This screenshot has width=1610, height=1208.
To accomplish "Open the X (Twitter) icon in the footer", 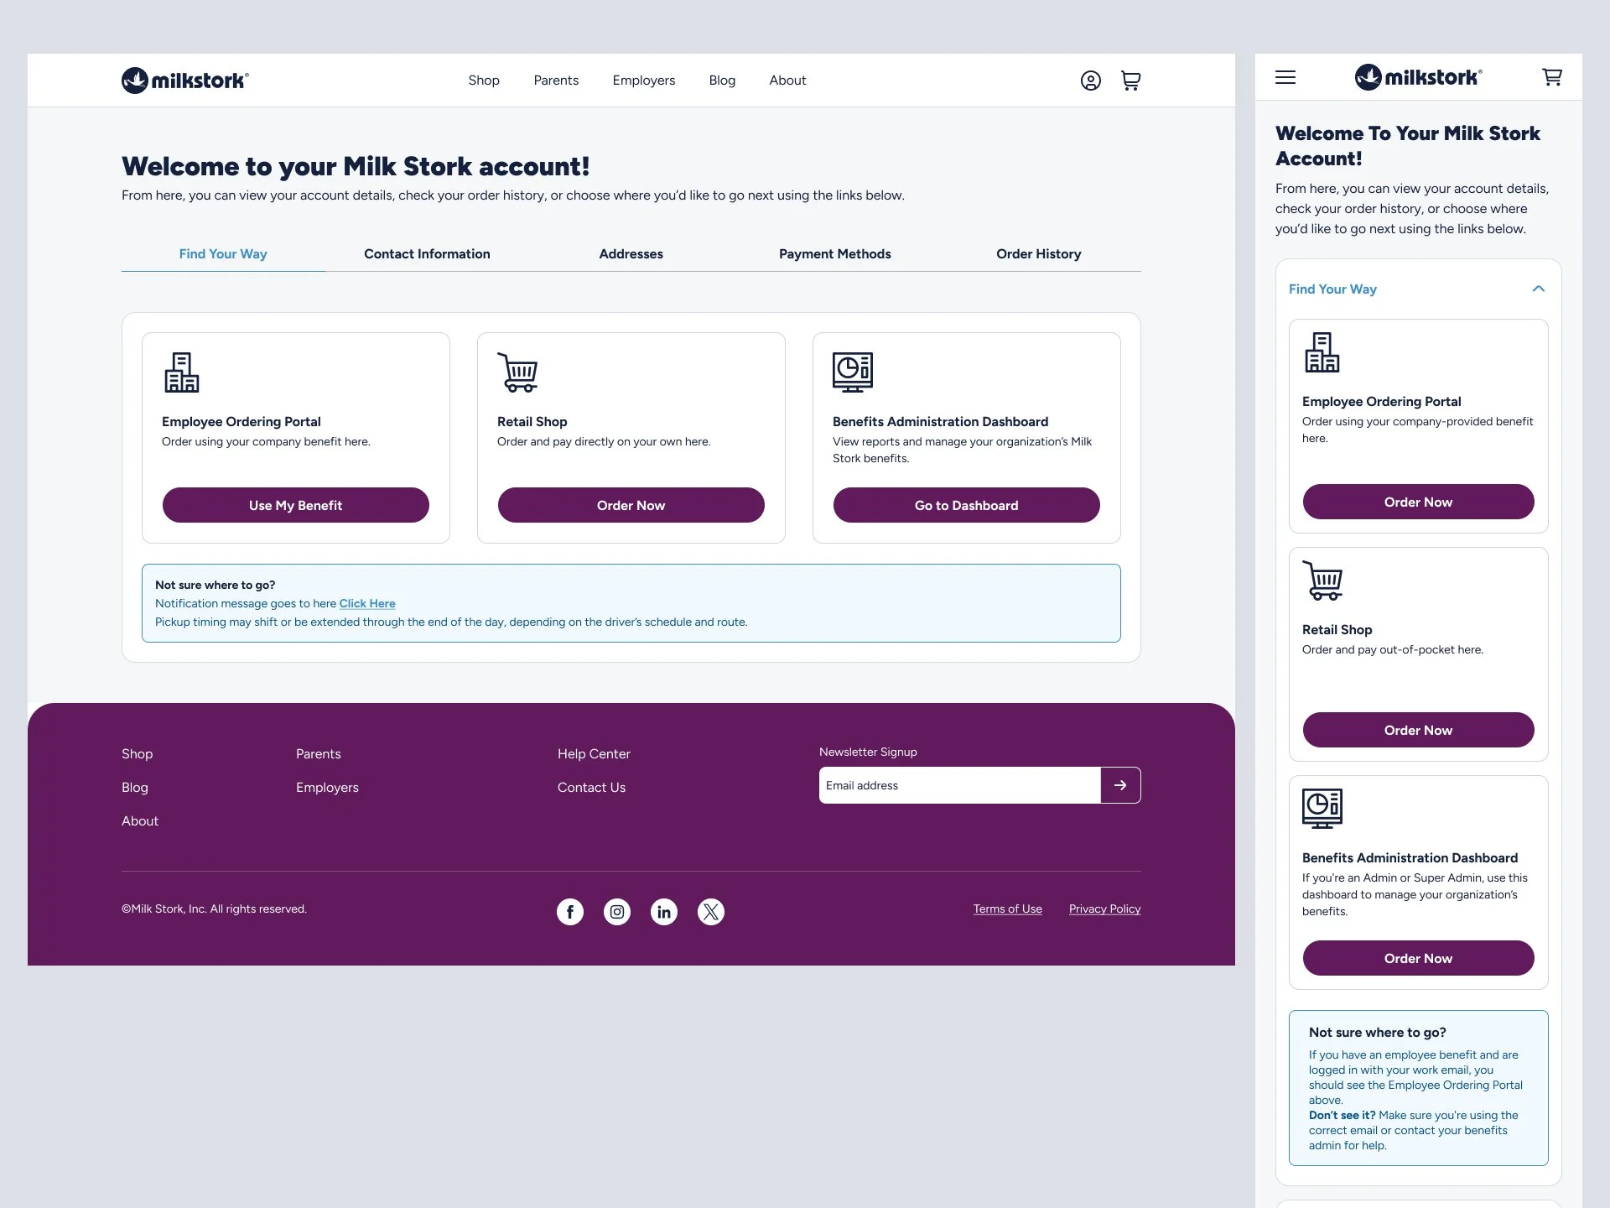I will click(711, 912).
